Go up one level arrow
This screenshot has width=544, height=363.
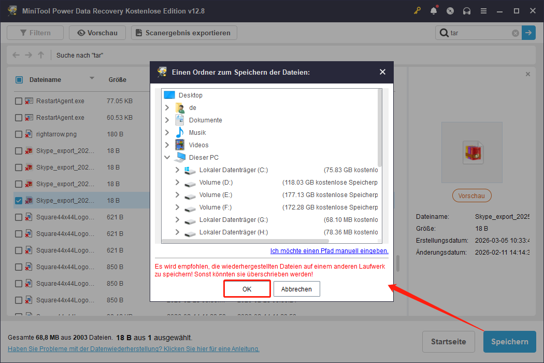coord(41,55)
